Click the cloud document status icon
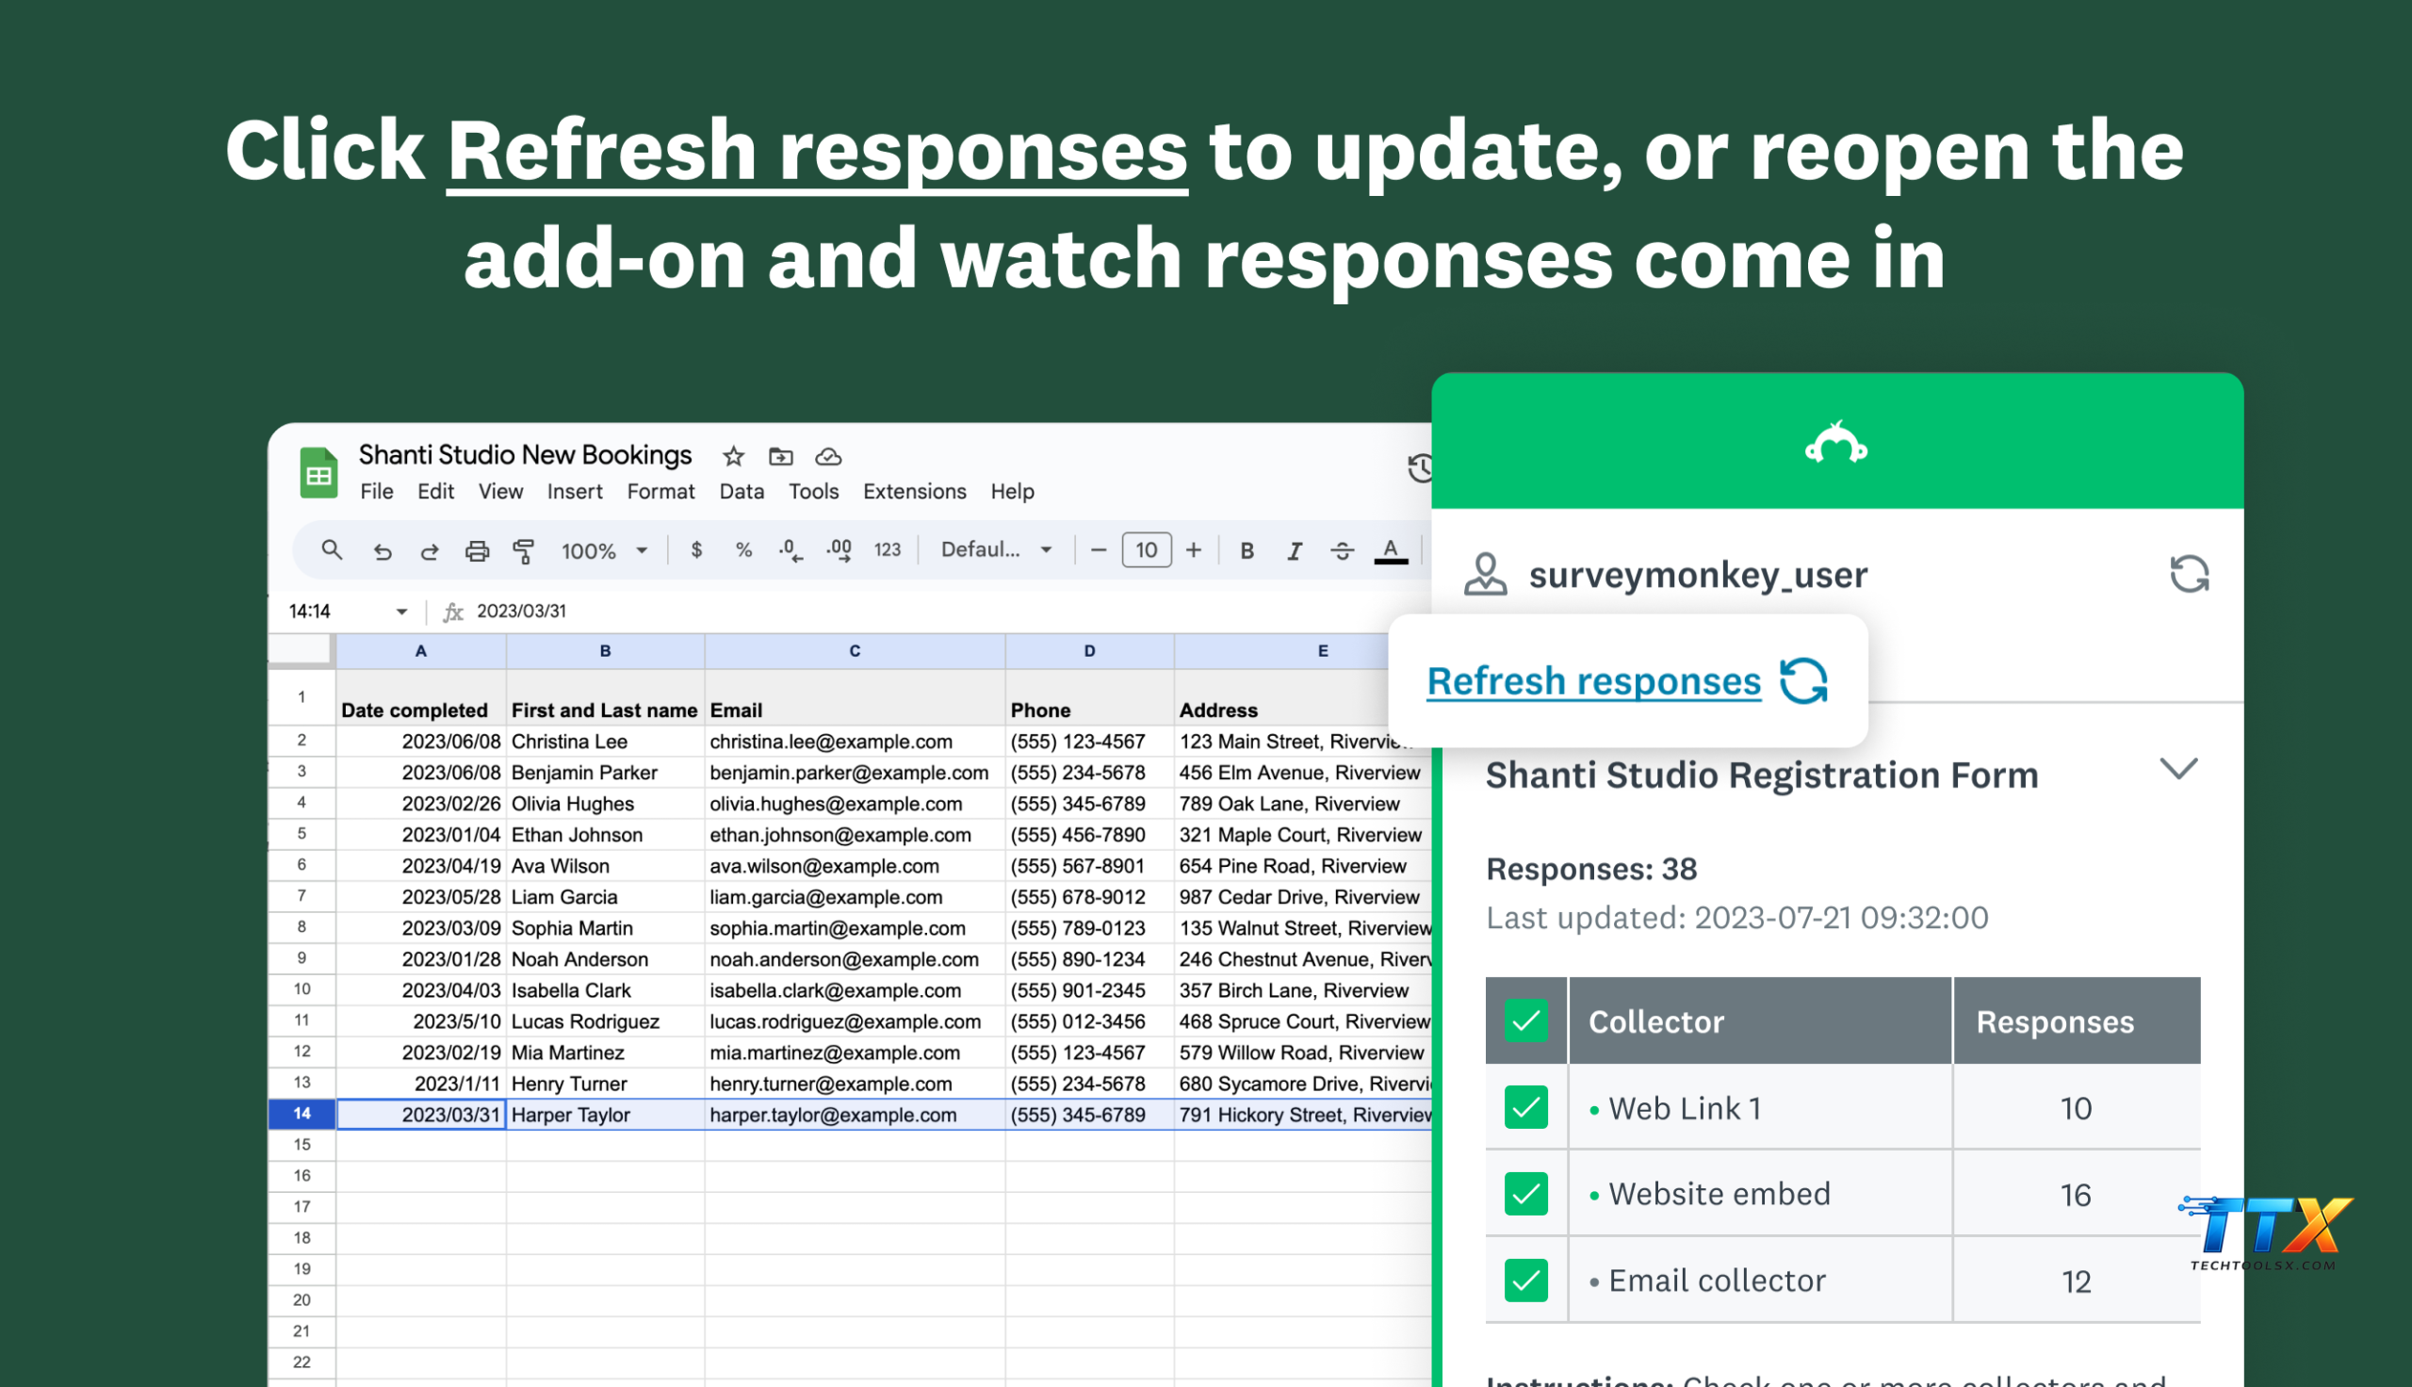Screen dimensions: 2412x1387 [828, 456]
